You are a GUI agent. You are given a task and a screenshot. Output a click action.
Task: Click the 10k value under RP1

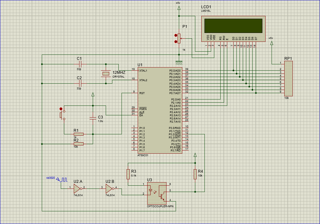pyautogui.click(x=286, y=98)
